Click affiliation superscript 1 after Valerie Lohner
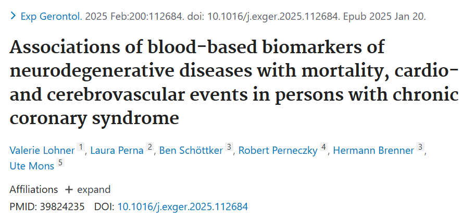Image resolution: width=475 pixels, height=219 pixels. 81,147
